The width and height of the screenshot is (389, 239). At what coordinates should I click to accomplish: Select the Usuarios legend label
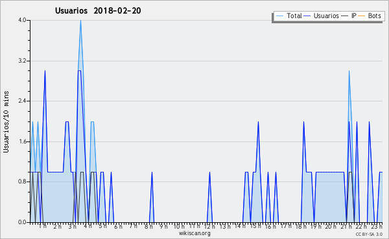coord(326,16)
